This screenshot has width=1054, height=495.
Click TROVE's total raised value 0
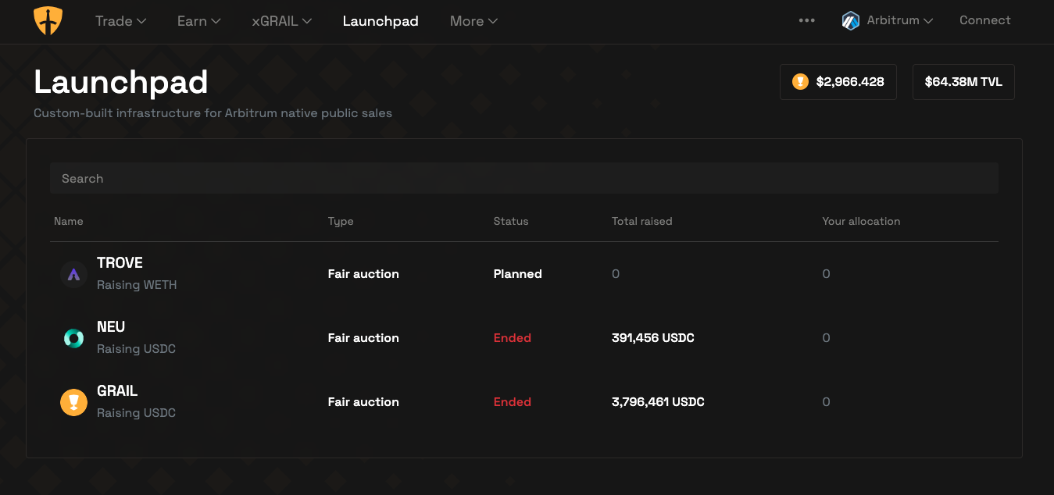616,274
